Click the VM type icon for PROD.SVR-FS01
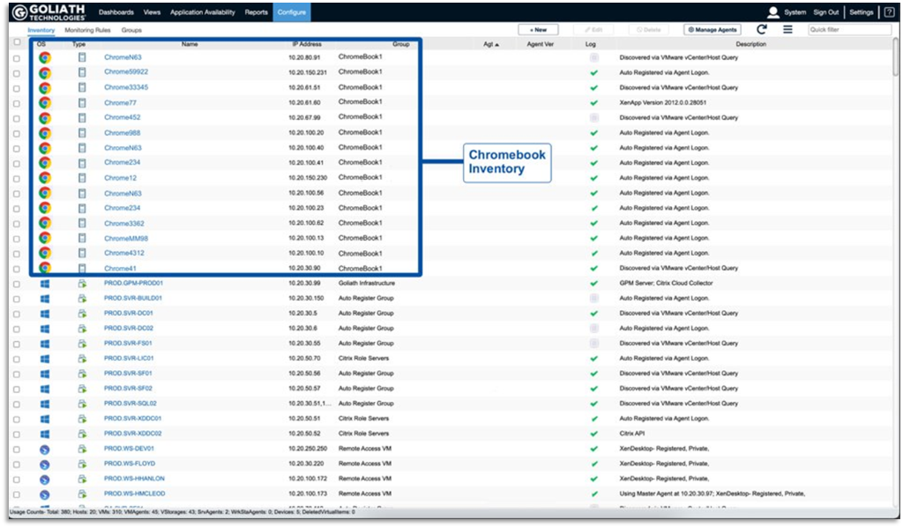Image resolution: width=903 pixels, height=528 pixels. [x=82, y=343]
